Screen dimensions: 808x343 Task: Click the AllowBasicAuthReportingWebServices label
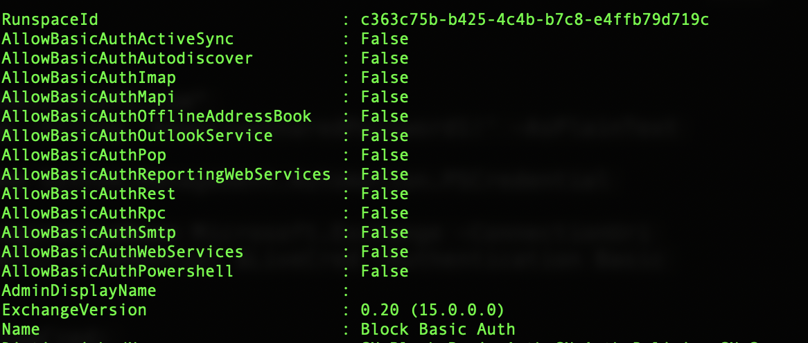[x=166, y=175]
